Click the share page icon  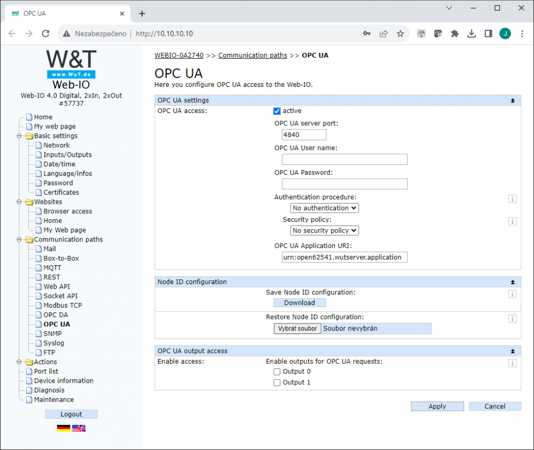click(383, 34)
